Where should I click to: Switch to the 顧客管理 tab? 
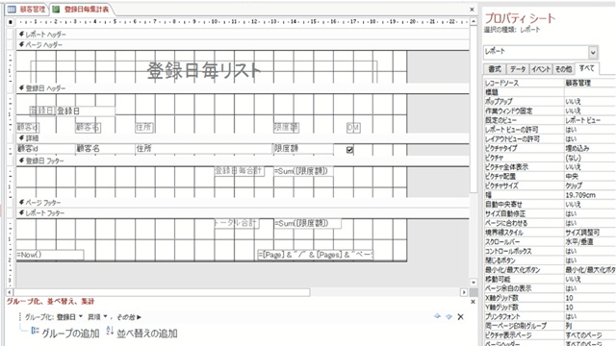pos(26,9)
